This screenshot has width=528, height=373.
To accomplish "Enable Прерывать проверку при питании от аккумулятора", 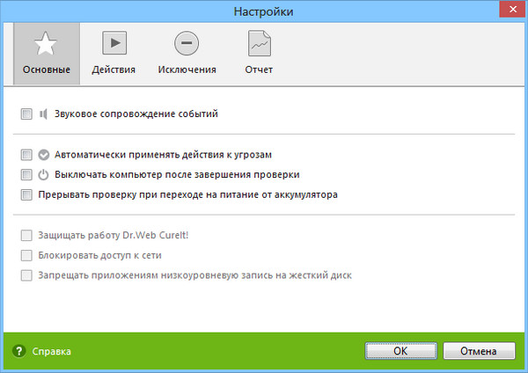I will 26,194.
